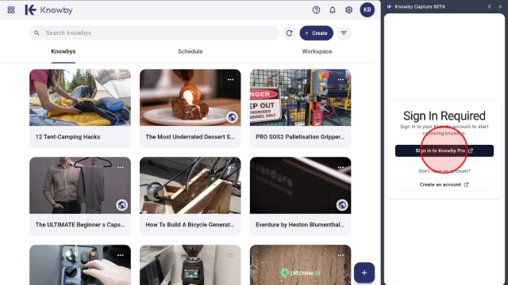This screenshot has width=508, height=285.
Task: Open more options on Everdure by Heston card
Action: coord(341,167)
